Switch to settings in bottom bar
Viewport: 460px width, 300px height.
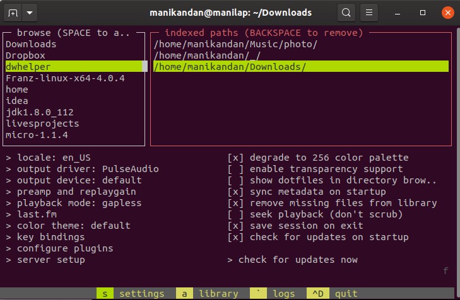tap(142, 294)
